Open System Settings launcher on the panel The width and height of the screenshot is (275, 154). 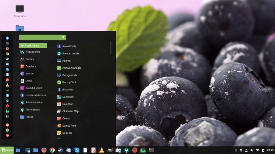(126, 150)
